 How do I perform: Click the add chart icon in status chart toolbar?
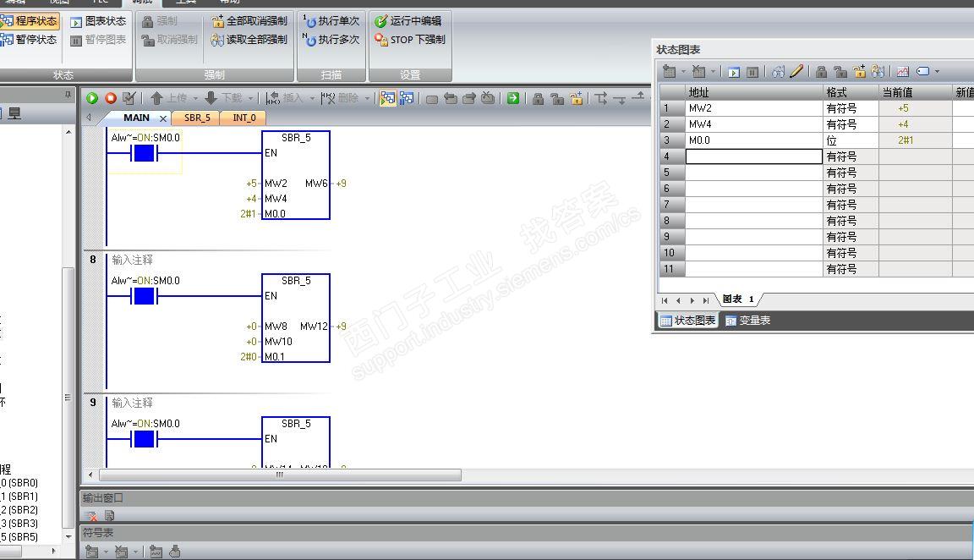point(669,71)
